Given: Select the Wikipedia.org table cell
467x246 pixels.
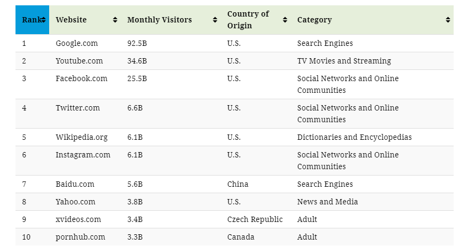Looking at the screenshot, I should [x=81, y=137].
